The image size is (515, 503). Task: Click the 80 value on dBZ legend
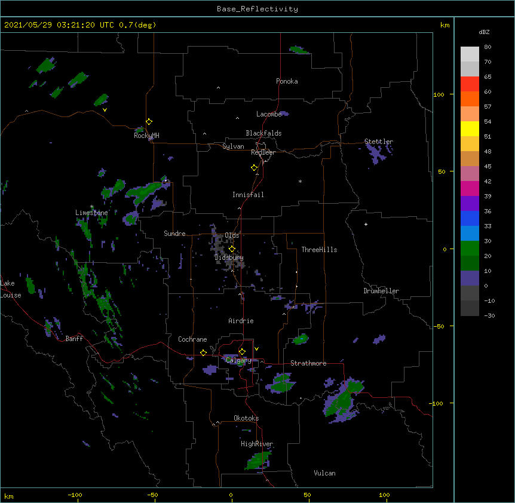(x=488, y=47)
